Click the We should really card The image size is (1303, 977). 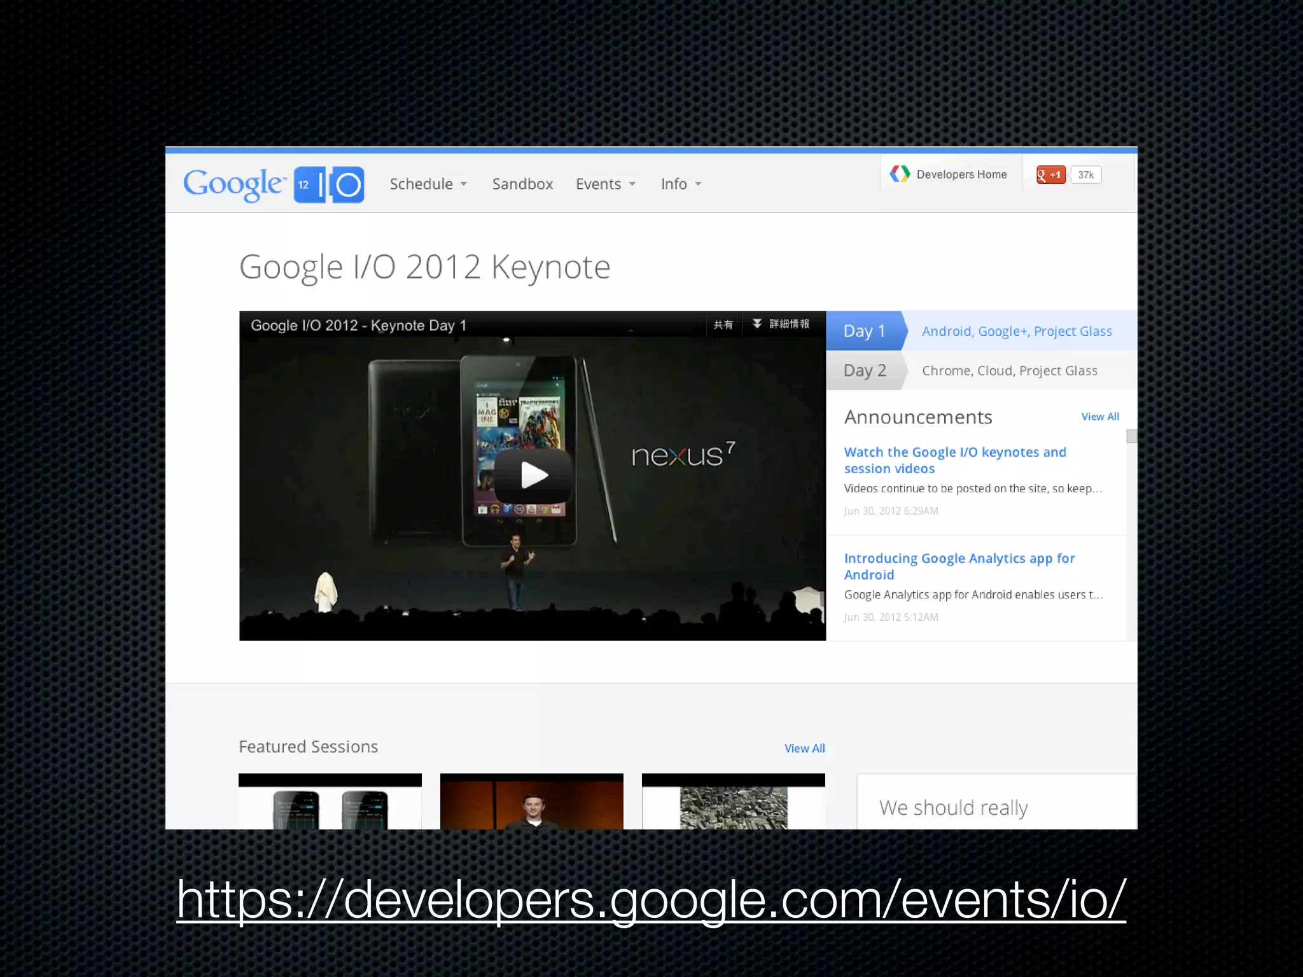click(996, 801)
